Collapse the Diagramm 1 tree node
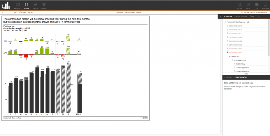Viewport: 270px width, 136px height. pyautogui.click(x=229, y=56)
